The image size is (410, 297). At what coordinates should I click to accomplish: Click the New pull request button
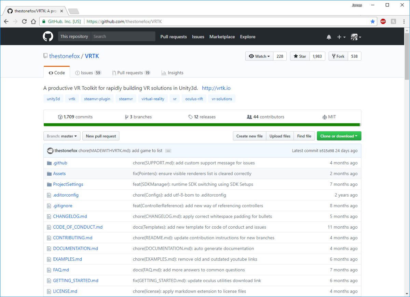[x=101, y=136]
